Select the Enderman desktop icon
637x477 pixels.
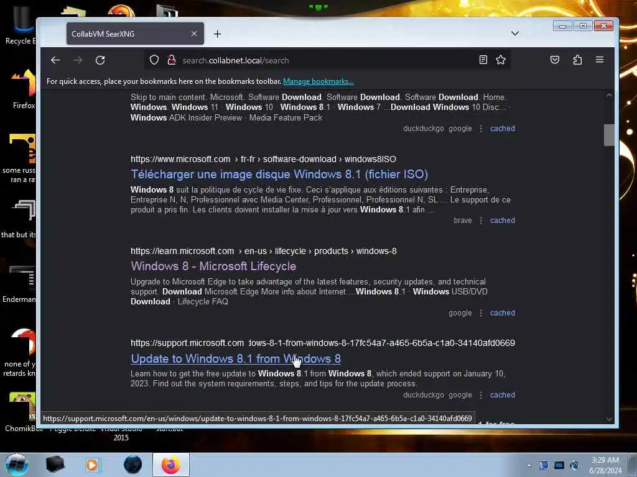(21, 284)
